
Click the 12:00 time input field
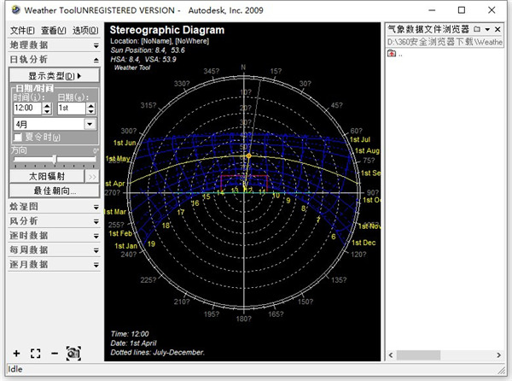click(x=26, y=109)
